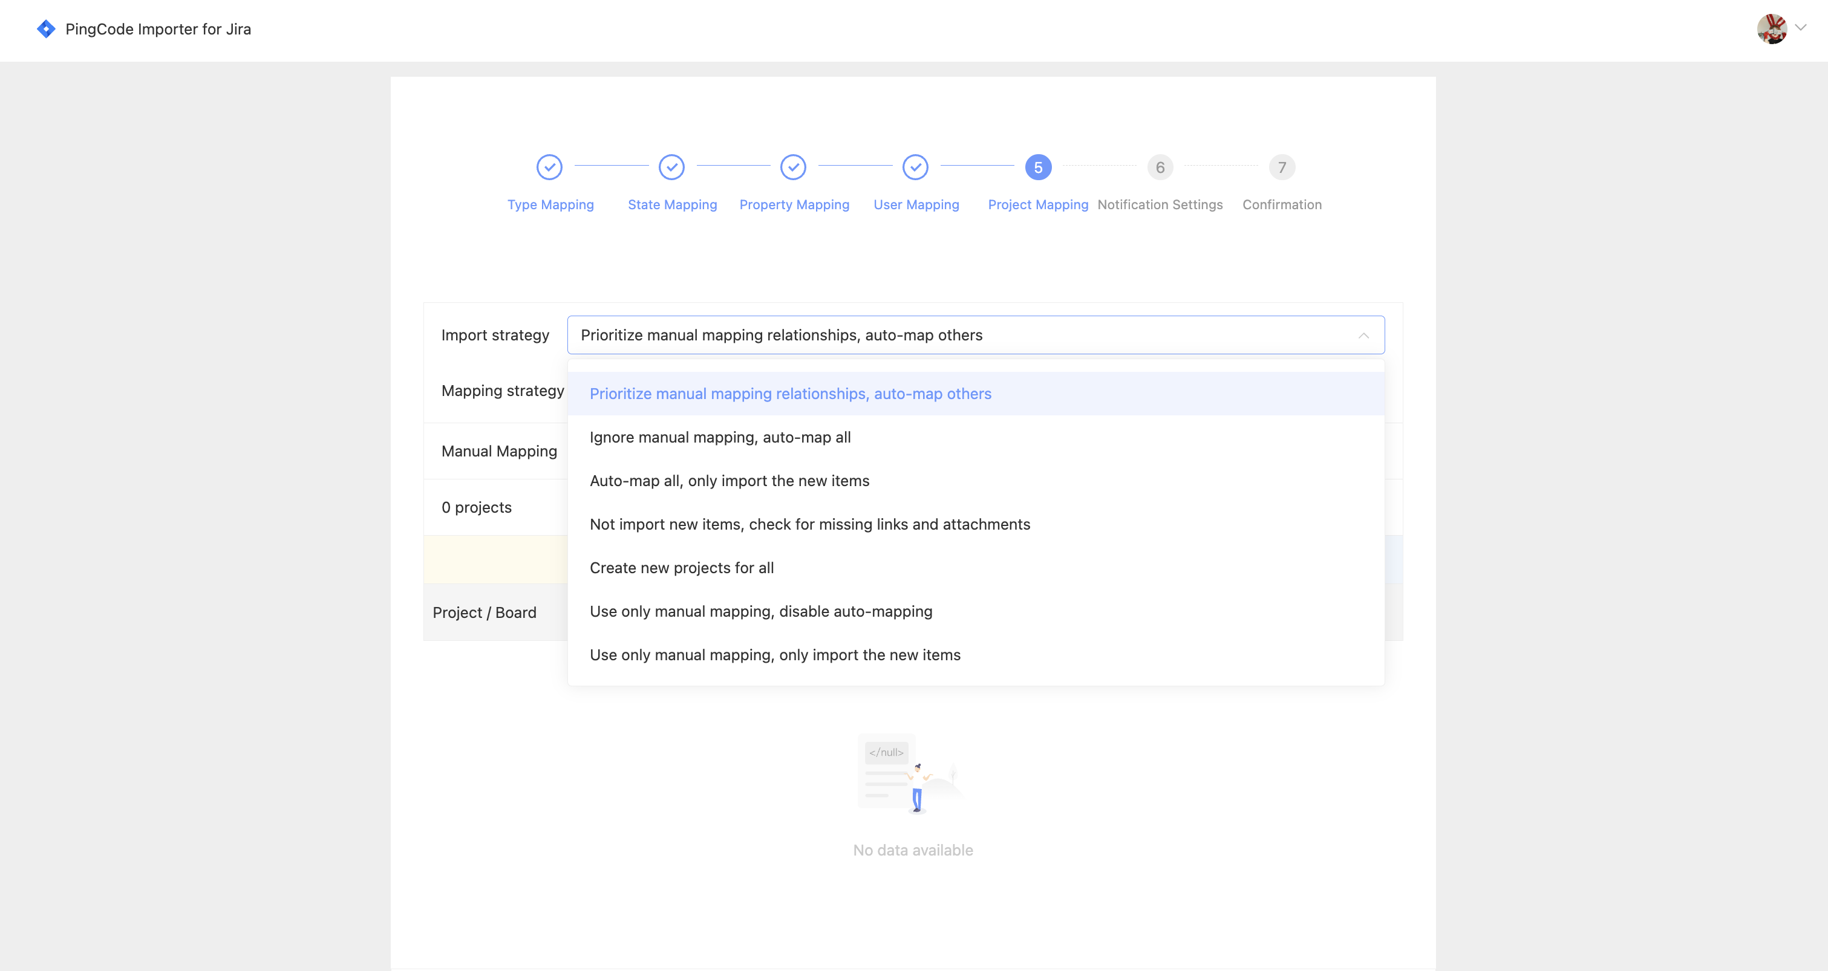Click the User Mapping checkmark icon
The image size is (1828, 971).
click(915, 167)
